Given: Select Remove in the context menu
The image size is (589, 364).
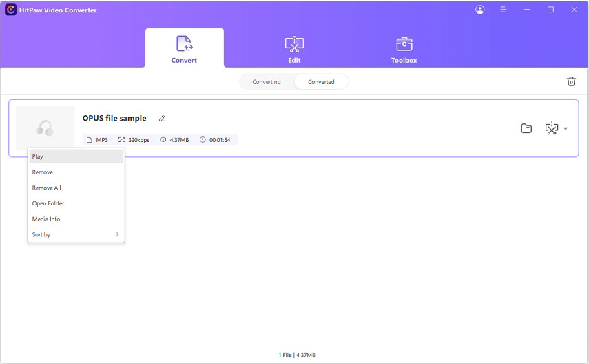Looking at the screenshot, I should (x=76, y=172).
